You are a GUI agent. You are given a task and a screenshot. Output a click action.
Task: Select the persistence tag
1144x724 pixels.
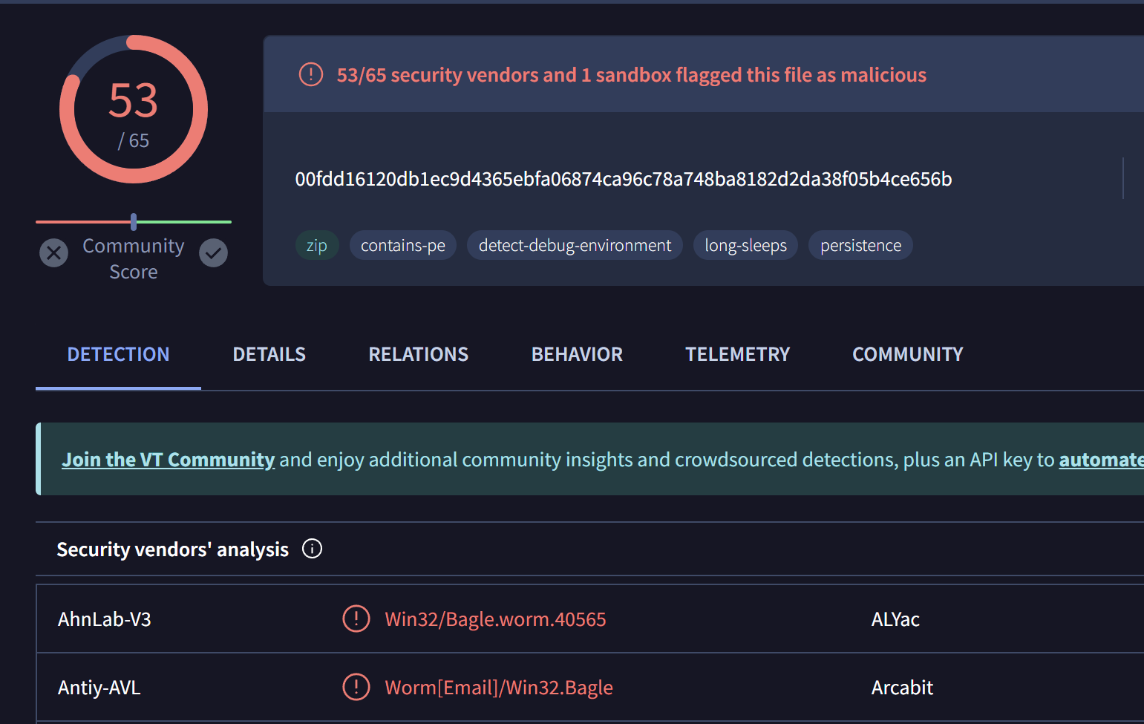point(860,245)
